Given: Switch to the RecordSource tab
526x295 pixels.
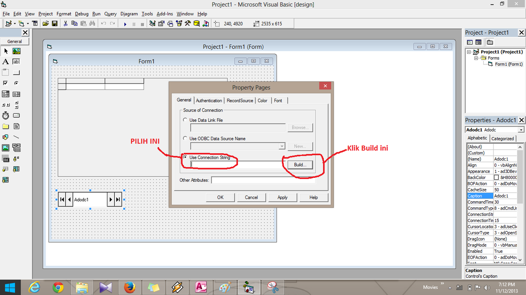Looking at the screenshot, I should click(x=240, y=101).
